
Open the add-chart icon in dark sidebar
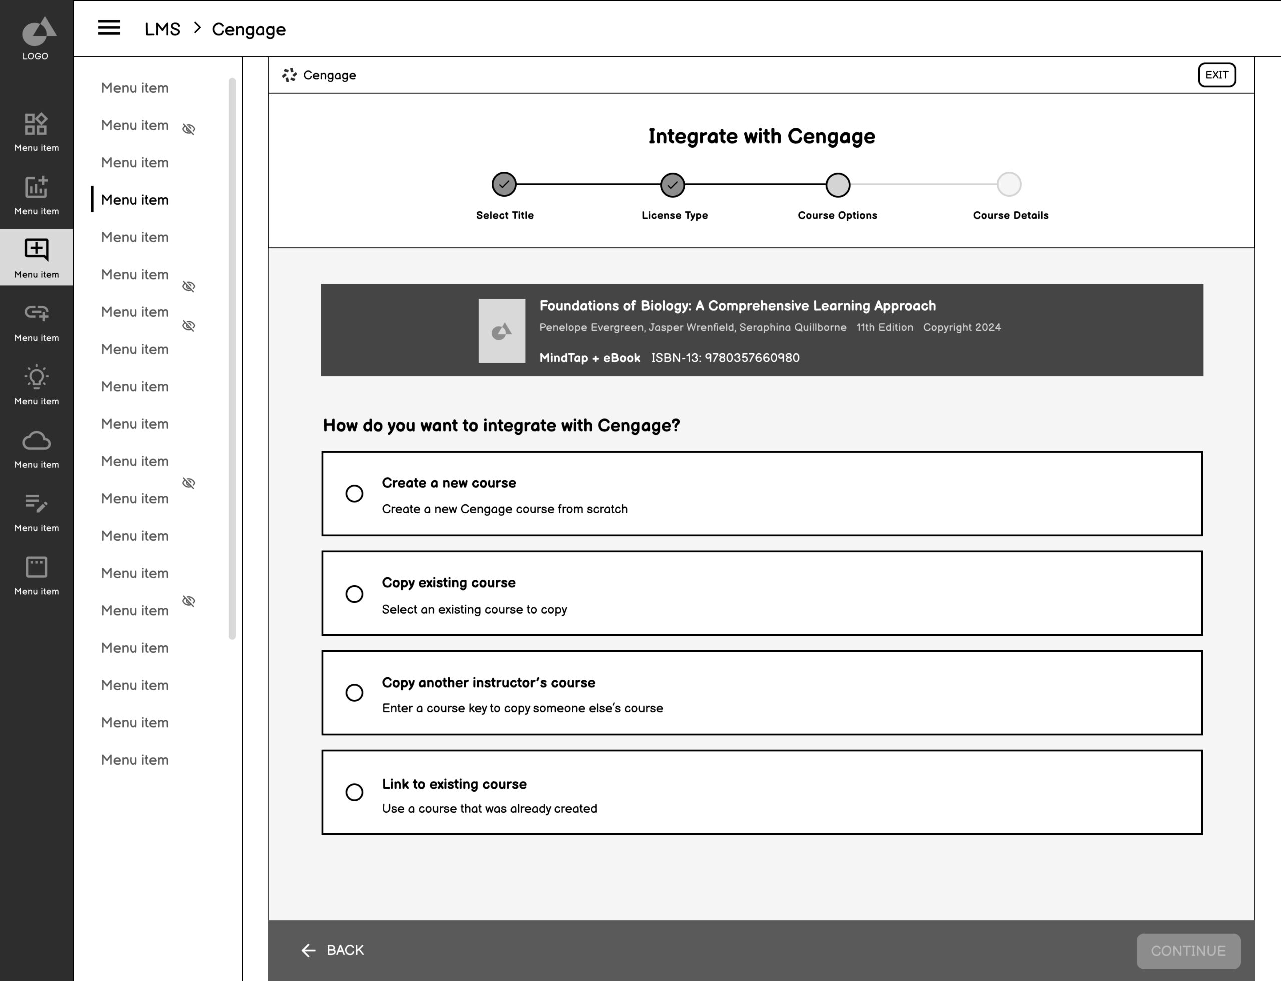pyautogui.click(x=36, y=187)
